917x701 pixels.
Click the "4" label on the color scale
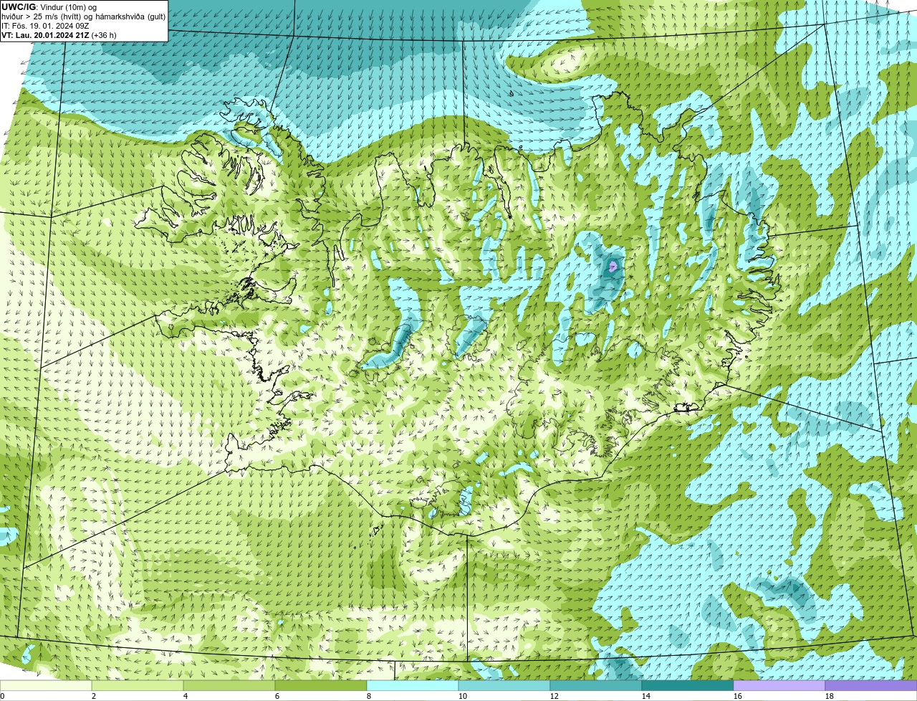(186, 696)
